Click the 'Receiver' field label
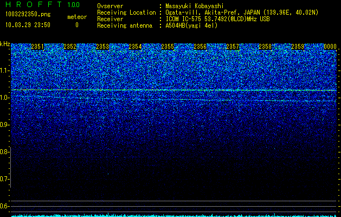Image resolution: width=341 pixels, height=217 pixels. (x=110, y=19)
